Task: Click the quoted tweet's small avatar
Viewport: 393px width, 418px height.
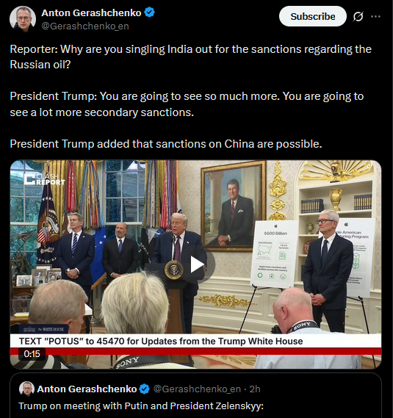Action: 26,389
